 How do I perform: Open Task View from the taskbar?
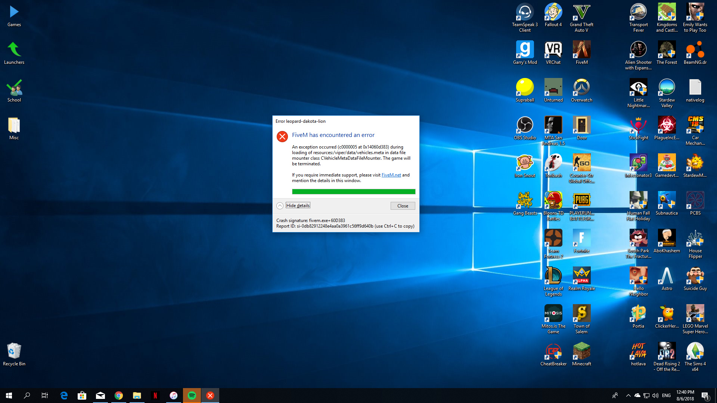45,396
